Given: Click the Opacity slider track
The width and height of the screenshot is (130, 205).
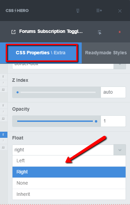Looking at the screenshot, I should 56,121.
